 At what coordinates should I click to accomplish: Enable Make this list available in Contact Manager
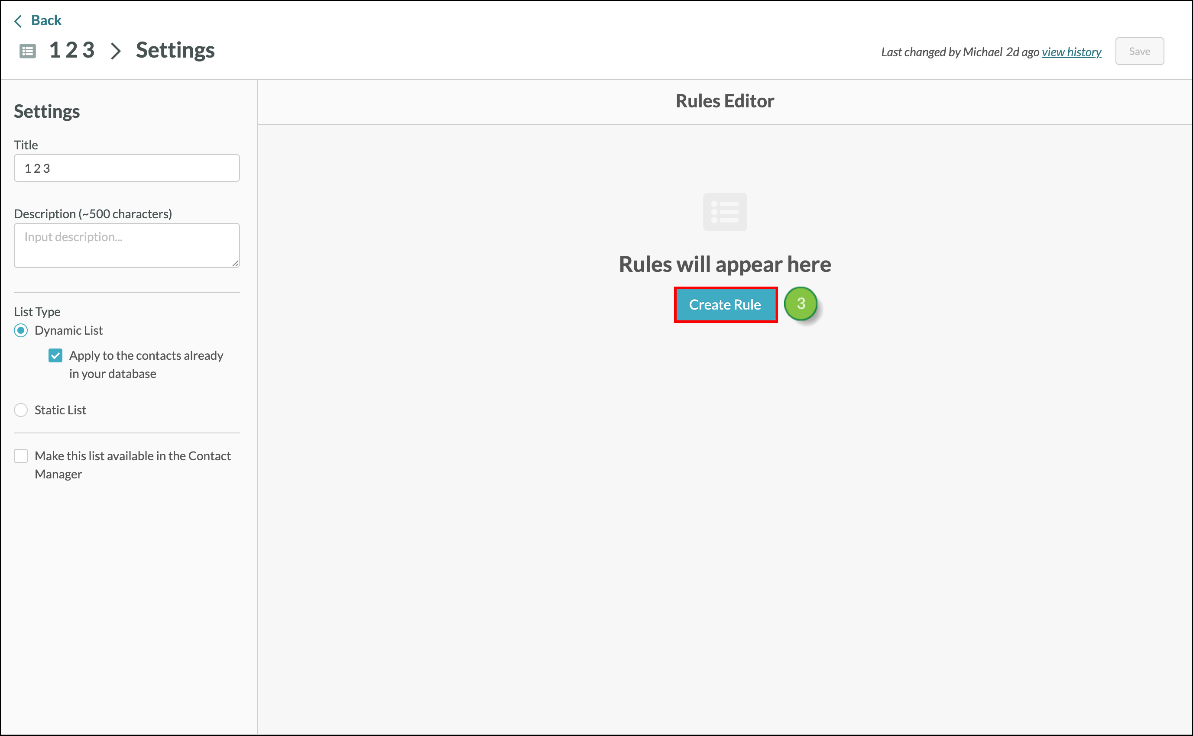(21, 456)
